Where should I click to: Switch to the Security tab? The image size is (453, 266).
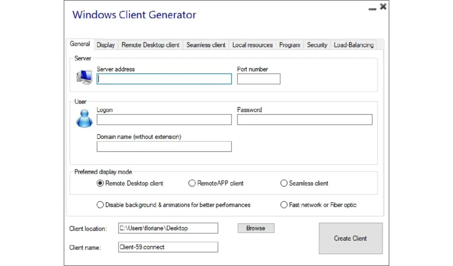point(317,45)
